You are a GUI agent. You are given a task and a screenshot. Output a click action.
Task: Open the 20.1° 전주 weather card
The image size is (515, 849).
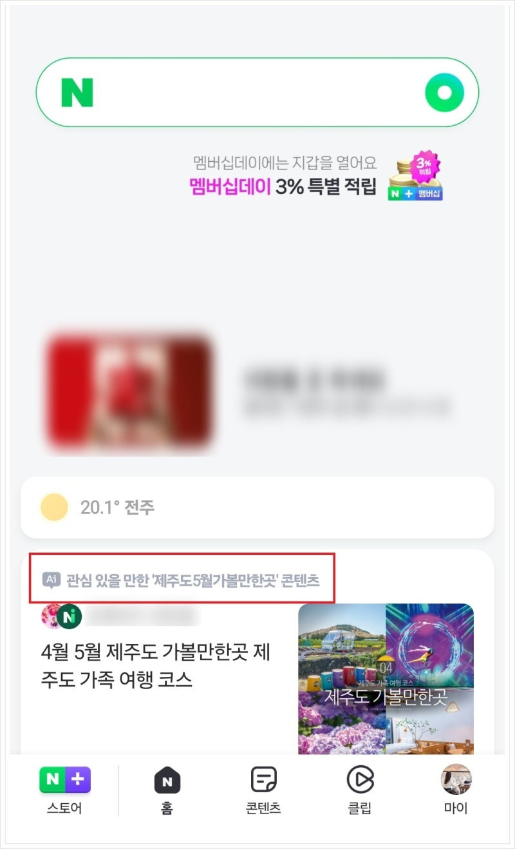pos(257,507)
